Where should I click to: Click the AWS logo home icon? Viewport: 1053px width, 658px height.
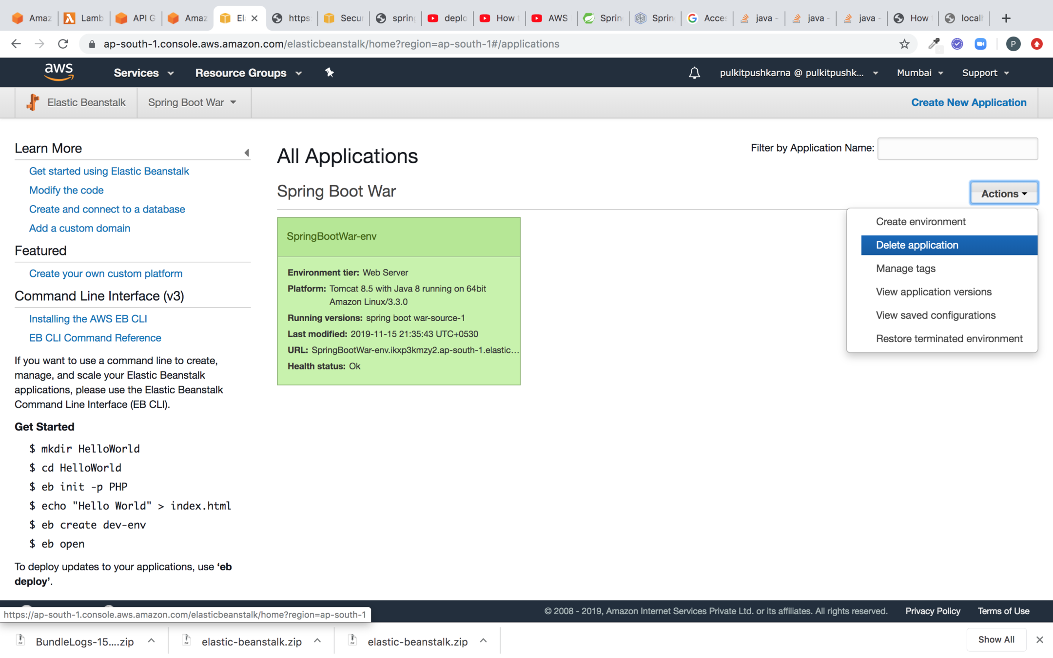pyautogui.click(x=58, y=72)
